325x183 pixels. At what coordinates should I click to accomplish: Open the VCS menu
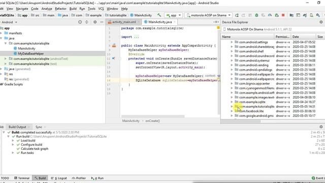click(101, 9)
